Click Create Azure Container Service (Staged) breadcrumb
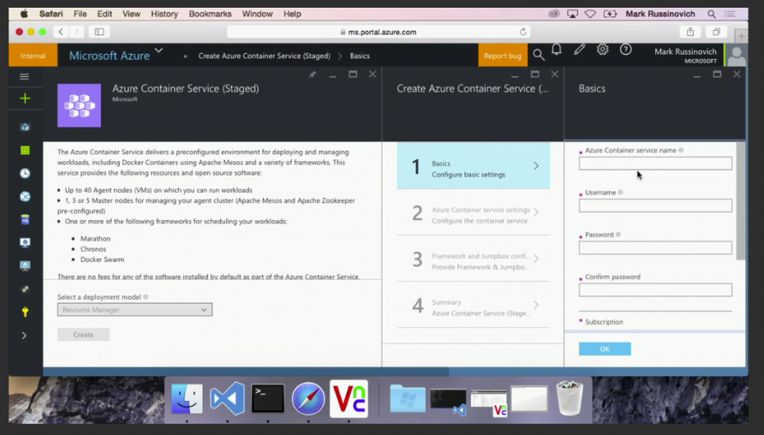This screenshot has height=435, width=764. 264,56
